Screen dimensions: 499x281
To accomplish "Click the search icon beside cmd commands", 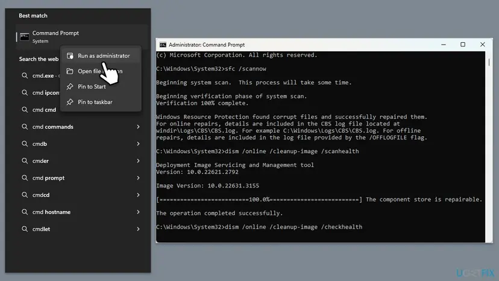I will [x=25, y=127].
